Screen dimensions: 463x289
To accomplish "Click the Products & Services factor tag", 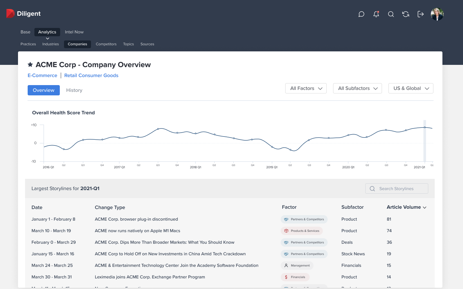I will pyautogui.click(x=302, y=231).
